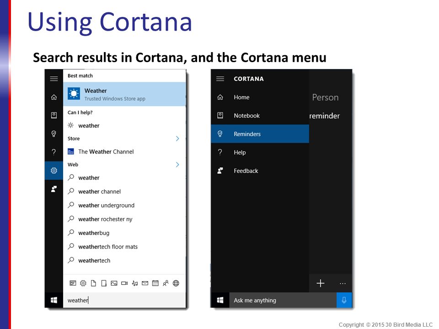Click the Help question mark in the search sidebar
Image resolution: width=439 pixels, height=329 pixels.
(x=54, y=152)
